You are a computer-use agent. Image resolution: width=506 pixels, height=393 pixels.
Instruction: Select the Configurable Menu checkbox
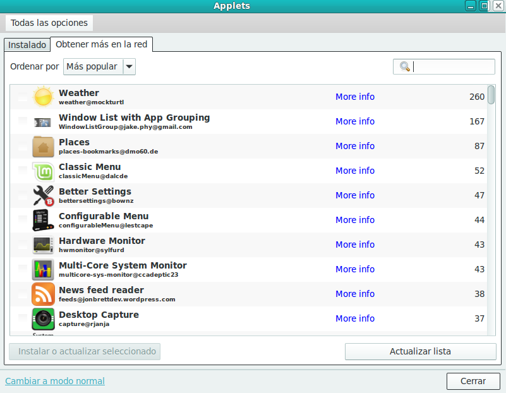click(x=23, y=220)
